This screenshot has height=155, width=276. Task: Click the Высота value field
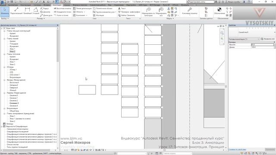263,45
